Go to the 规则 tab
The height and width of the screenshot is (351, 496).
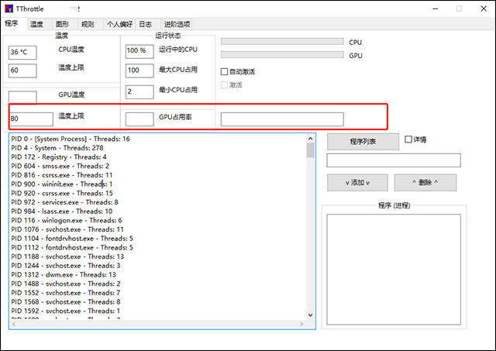[x=88, y=24]
